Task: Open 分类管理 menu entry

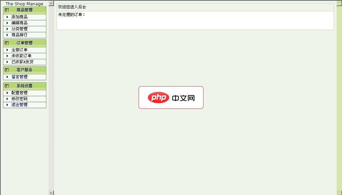Action: pyautogui.click(x=19, y=29)
